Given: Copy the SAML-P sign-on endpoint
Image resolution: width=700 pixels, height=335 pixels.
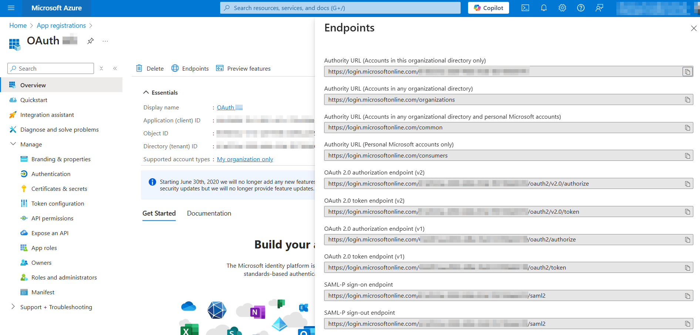Looking at the screenshot, I should click(x=687, y=296).
